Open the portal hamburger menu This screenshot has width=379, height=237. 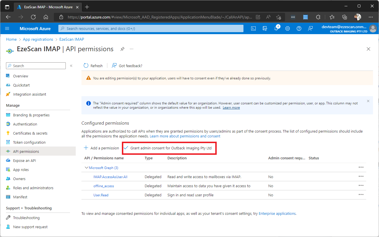click(7, 28)
